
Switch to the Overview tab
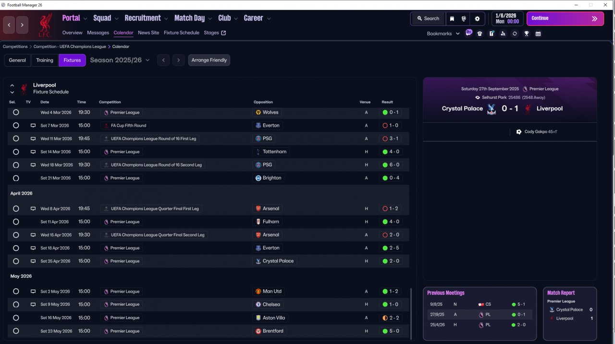tap(72, 33)
